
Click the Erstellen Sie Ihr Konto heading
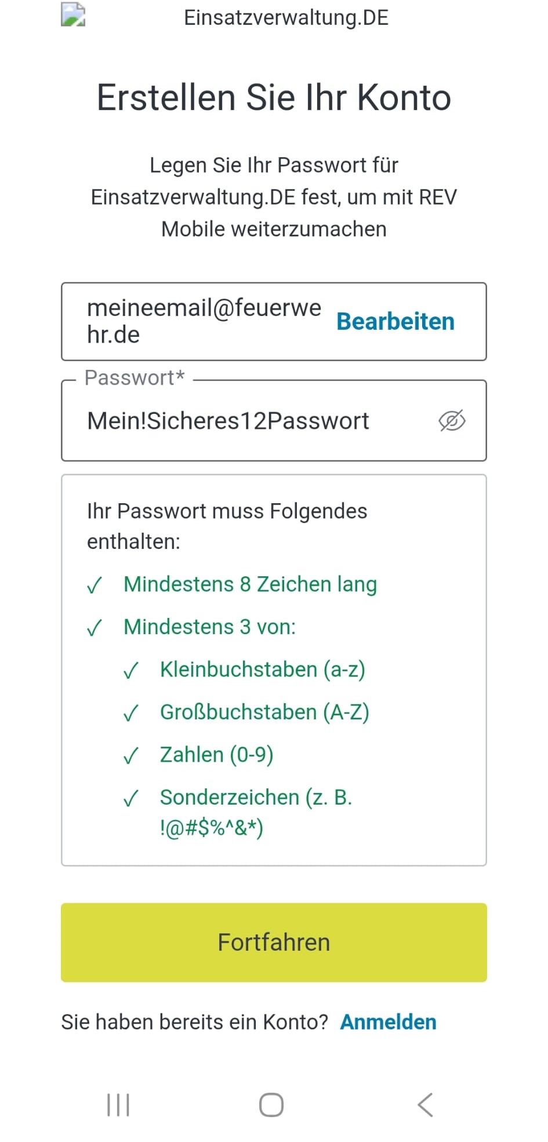coord(274,97)
